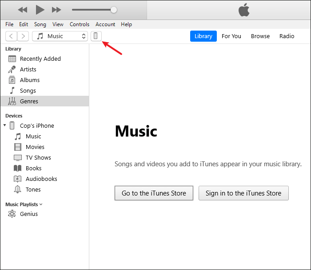Open the Controls menu
This screenshot has height=270, width=311.
(x=80, y=24)
